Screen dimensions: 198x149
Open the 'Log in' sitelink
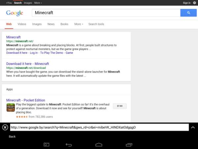(x=34, y=53)
